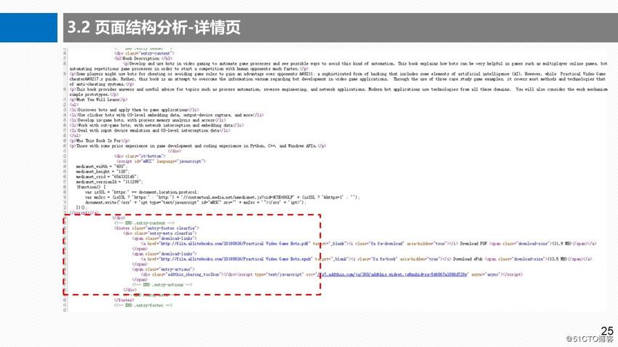
Task: Select the medianet_height = "120" line
Action: click(103, 172)
